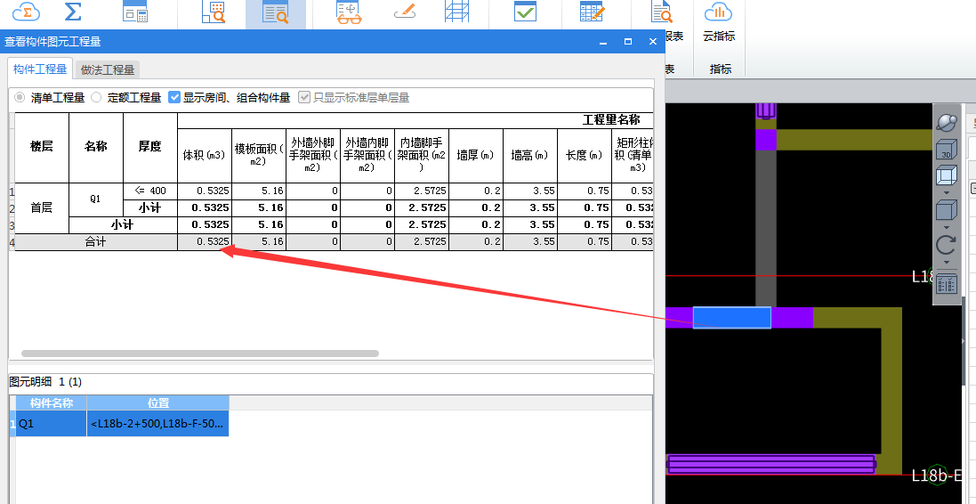This screenshot has width=976, height=504.
Task: Click the <L18b-2+500,L18b-F-50... position cell
Action: pos(158,424)
